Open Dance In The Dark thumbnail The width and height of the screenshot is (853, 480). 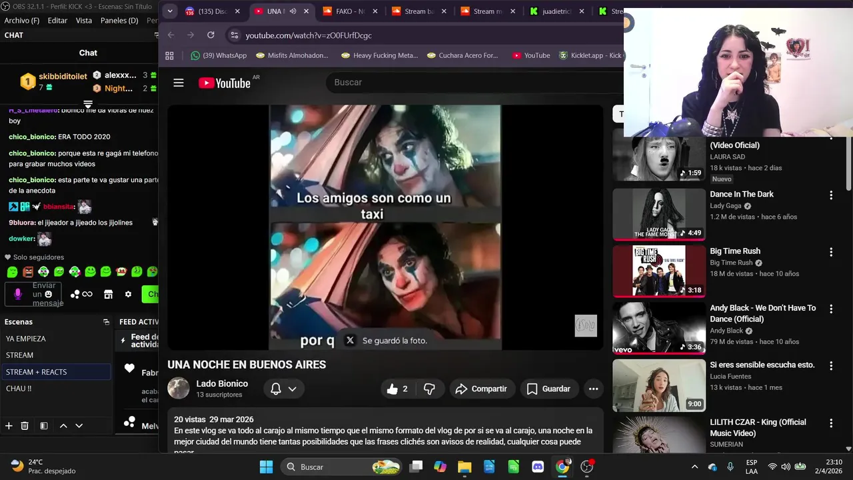pyautogui.click(x=658, y=214)
